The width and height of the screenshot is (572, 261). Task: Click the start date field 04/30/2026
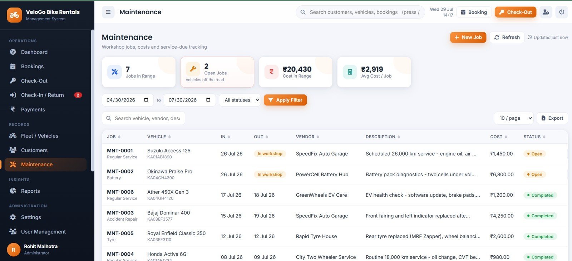click(x=128, y=100)
